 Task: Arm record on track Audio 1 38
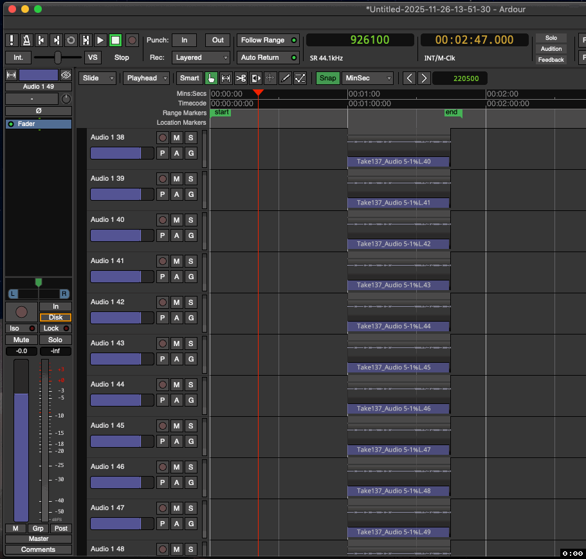pyautogui.click(x=162, y=138)
